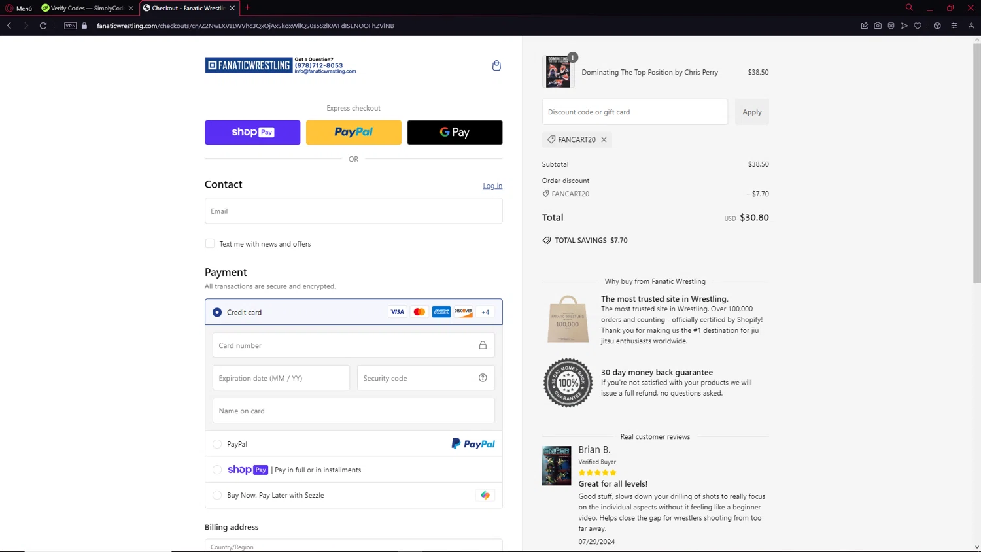Select Shop Pay installments payment option
This screenshot has width=981, height=552.
click(x=217, y=470)
